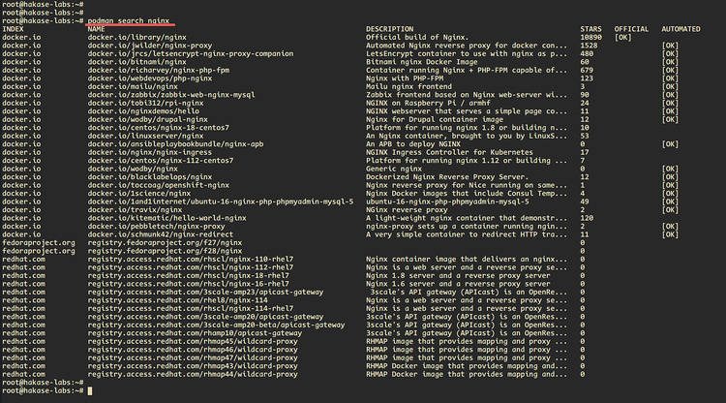Viewport: 726px width, 403px height.
Task: Click the DESCRIPTION column header
Action: (x=389, y=29)
